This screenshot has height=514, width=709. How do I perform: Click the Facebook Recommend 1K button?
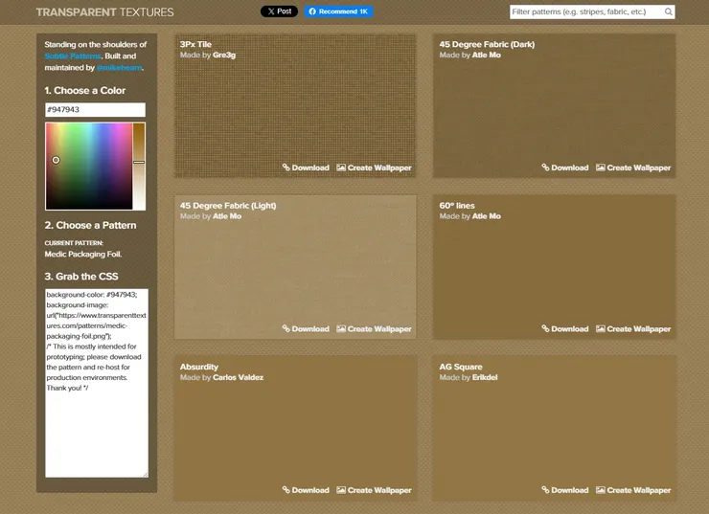click(338, 11)
